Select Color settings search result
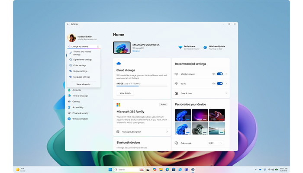 click(x=84, y=65)
